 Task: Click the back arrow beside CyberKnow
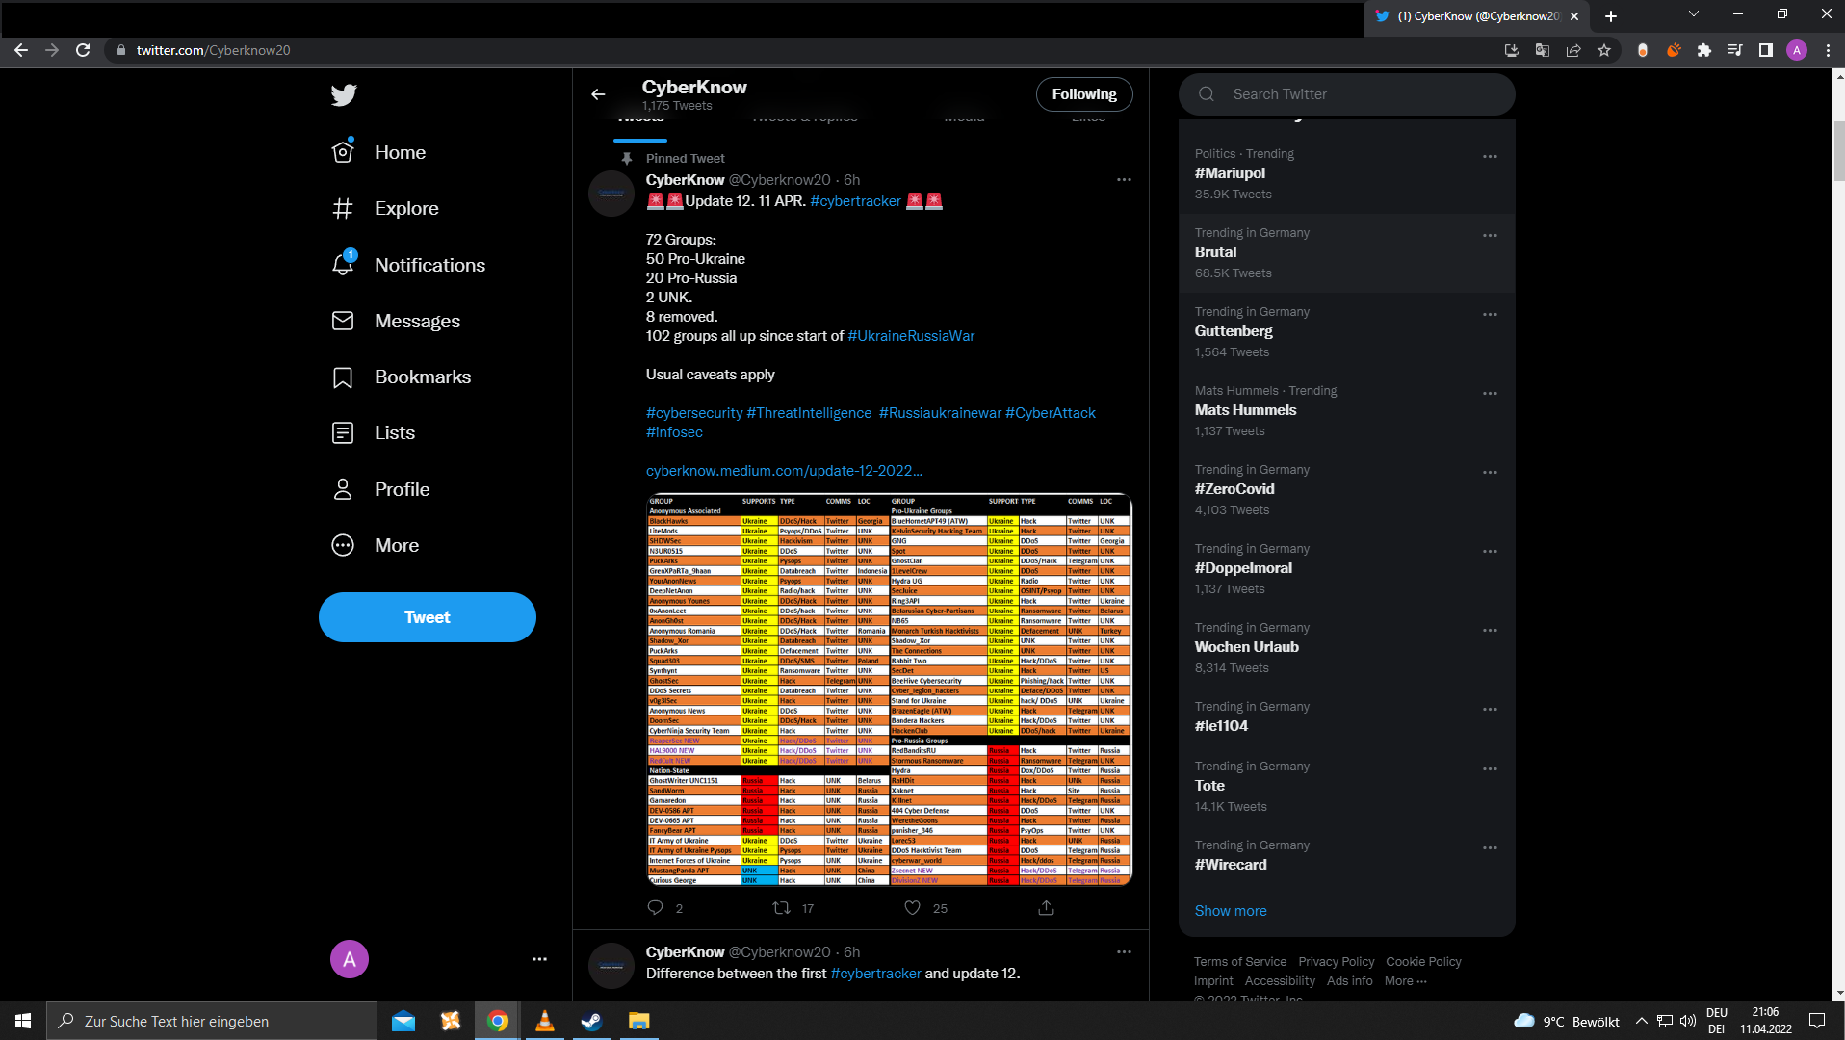click(x=598, y=94)
